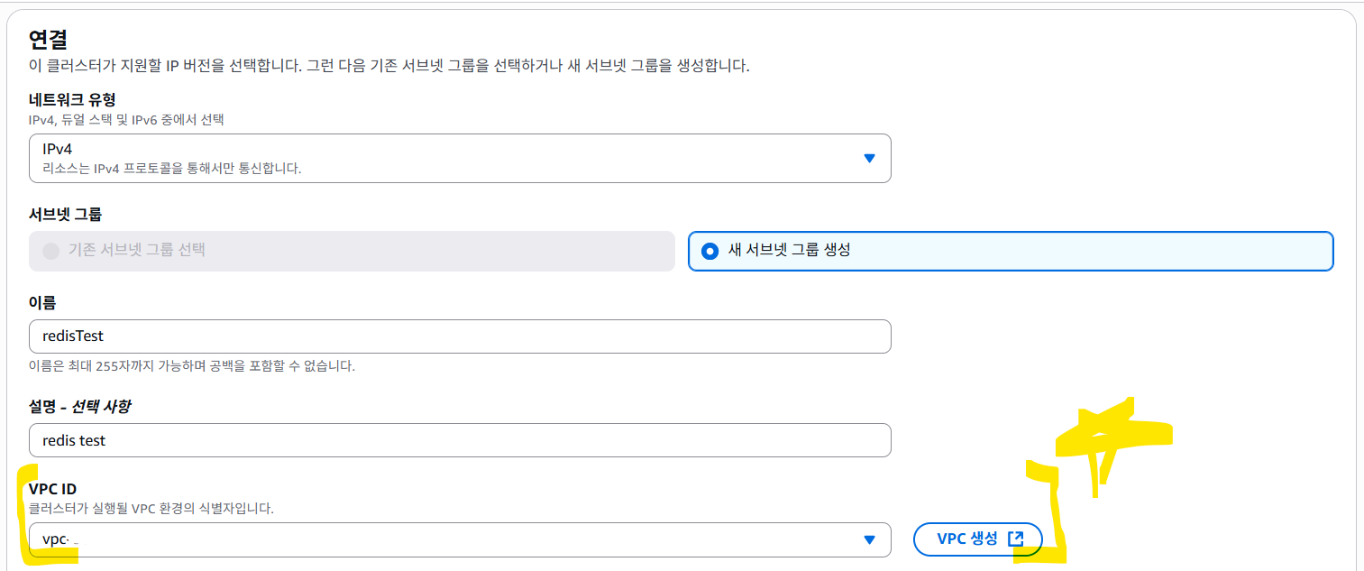1364x571 pixels.
Task: Click the arrow icon in the VPC ID selector
Action: [869, 539]
